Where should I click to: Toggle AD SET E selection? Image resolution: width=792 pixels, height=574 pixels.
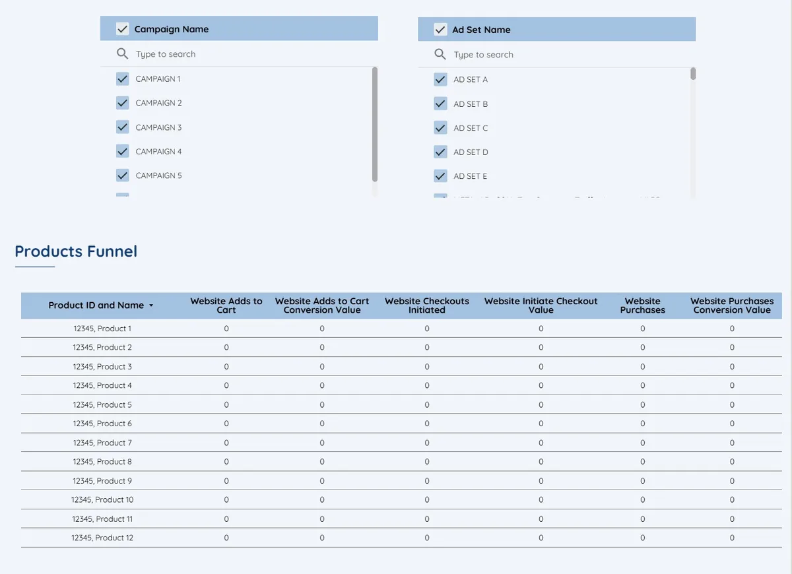[440, 175]
